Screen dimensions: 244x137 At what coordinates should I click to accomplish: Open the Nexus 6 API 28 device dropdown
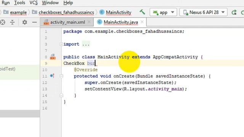coord(203,12)
